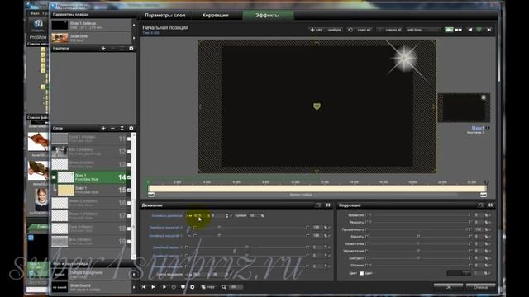Remove the layer with the minus icon
The image size is (529, 297).
click(x=112, y=129)
